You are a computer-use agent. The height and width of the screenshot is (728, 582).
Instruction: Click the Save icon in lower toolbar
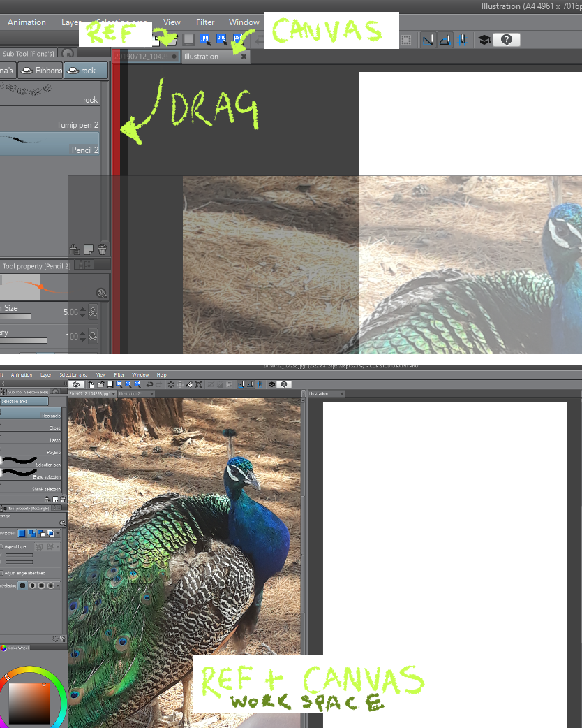[110, 384]
